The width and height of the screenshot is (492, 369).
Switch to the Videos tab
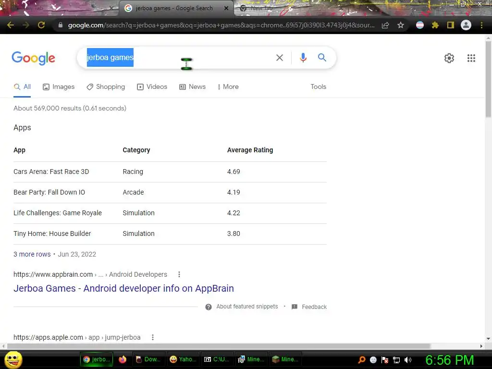click(152, 87)
